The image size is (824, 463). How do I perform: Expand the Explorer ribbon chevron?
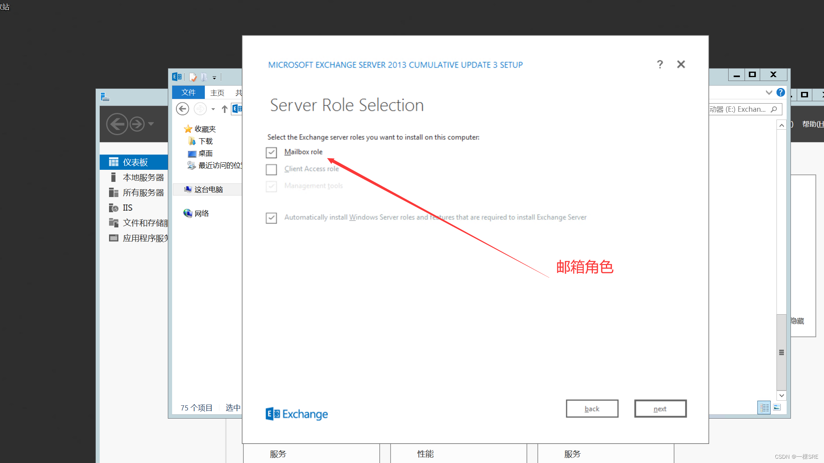tap(769, 92)
